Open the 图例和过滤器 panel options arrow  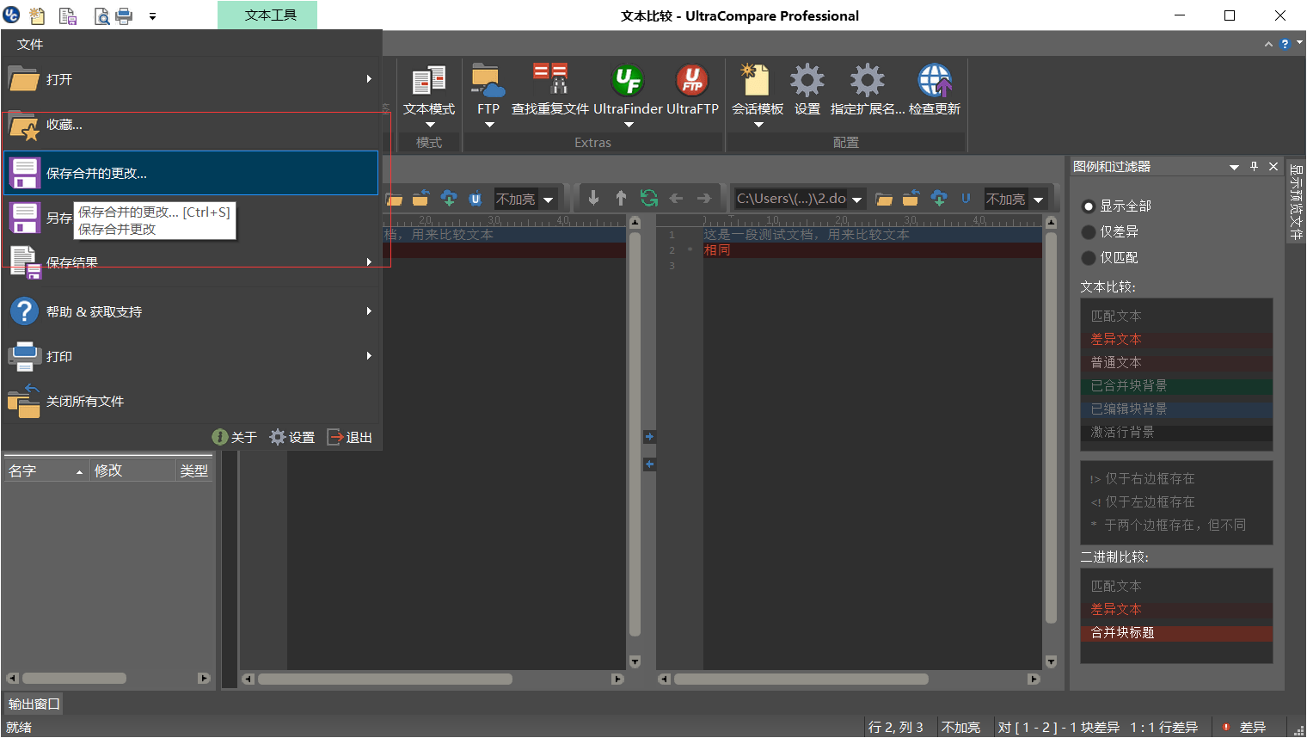(x=1235, y=167)
